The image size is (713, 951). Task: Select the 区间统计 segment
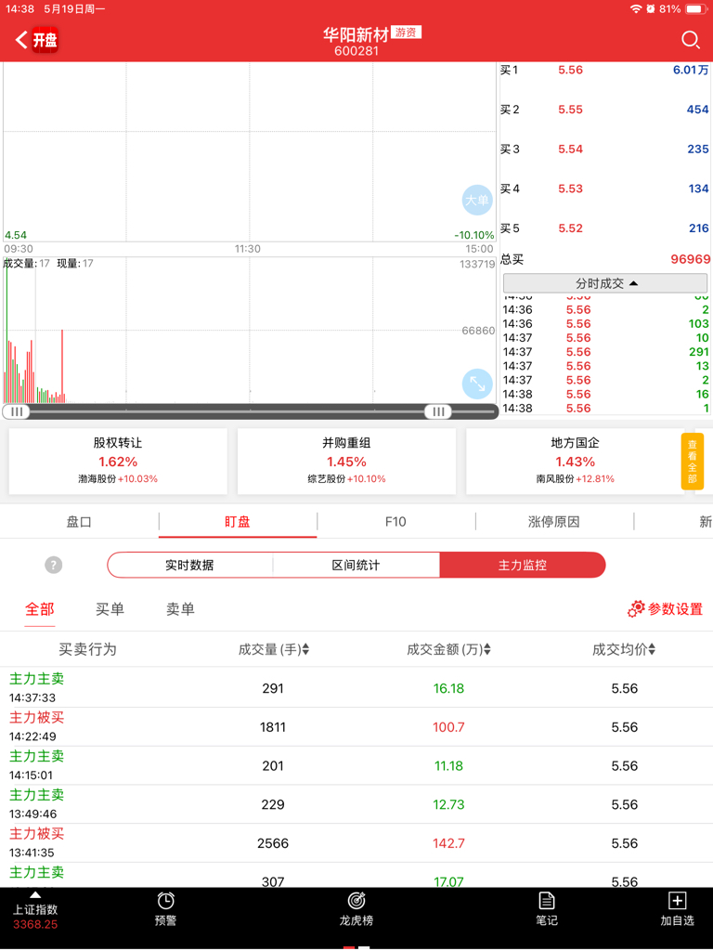(x=356, y=566)
